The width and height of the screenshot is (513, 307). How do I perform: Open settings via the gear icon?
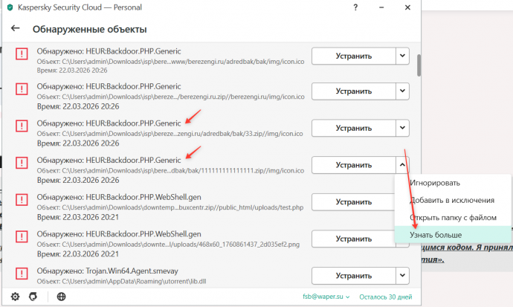coord(16,296)
